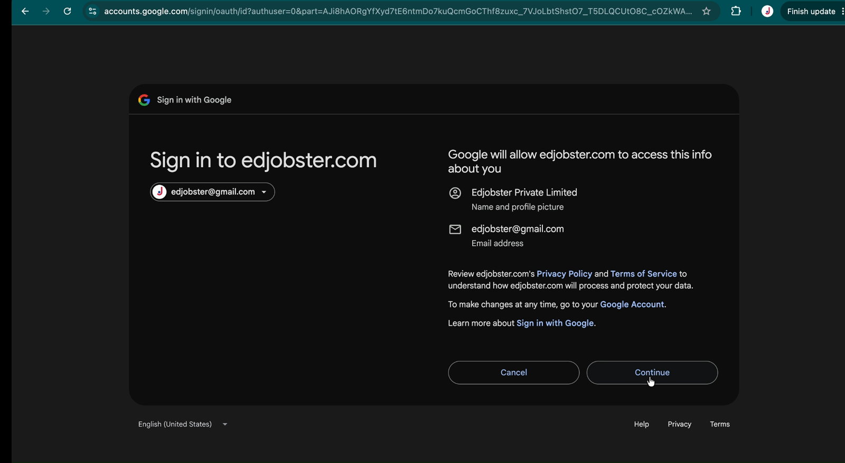Screen dimensions: 845x463
Task: Open the Privacy footer link
Action: (679, 424)
